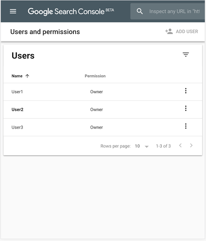Click User1's Owner permission
The image size is (206, 241).
click(x=96, y=92)
